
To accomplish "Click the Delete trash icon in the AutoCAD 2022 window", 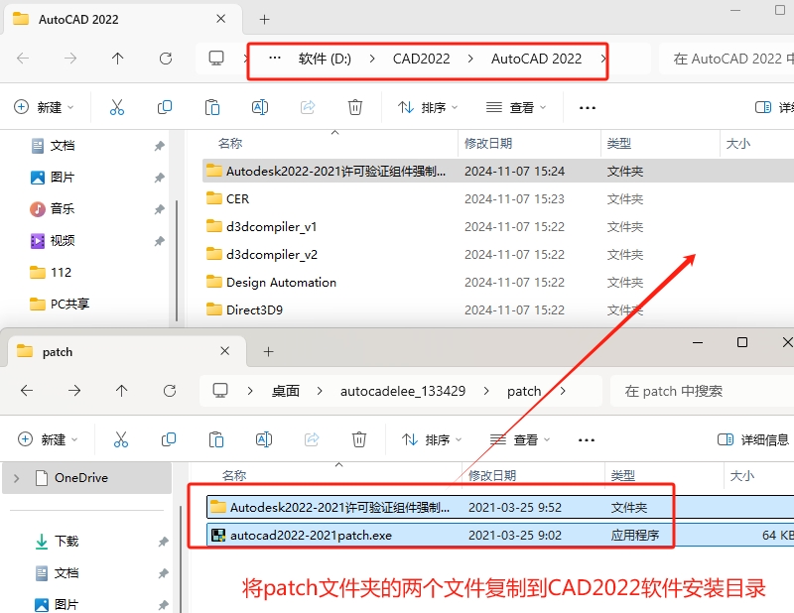I will click(x=355, y=105).
